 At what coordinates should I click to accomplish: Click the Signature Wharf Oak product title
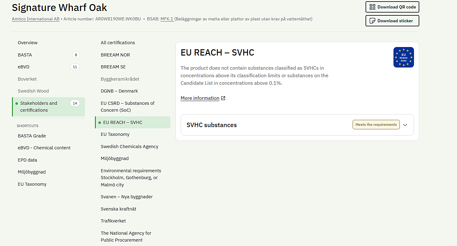point(59,7)
